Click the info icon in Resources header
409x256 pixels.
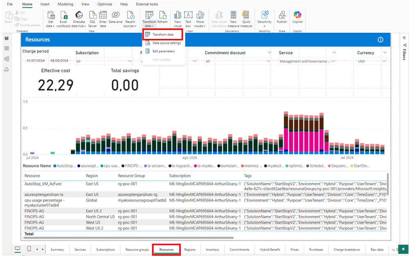(381, 40)
